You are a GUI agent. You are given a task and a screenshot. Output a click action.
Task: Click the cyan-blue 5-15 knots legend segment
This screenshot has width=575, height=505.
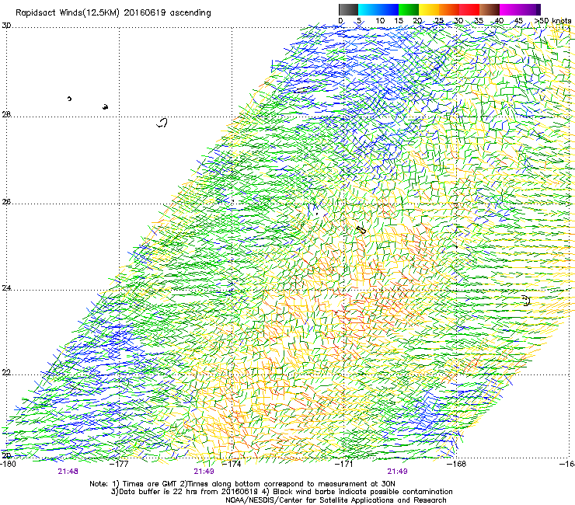coord(378,9)
